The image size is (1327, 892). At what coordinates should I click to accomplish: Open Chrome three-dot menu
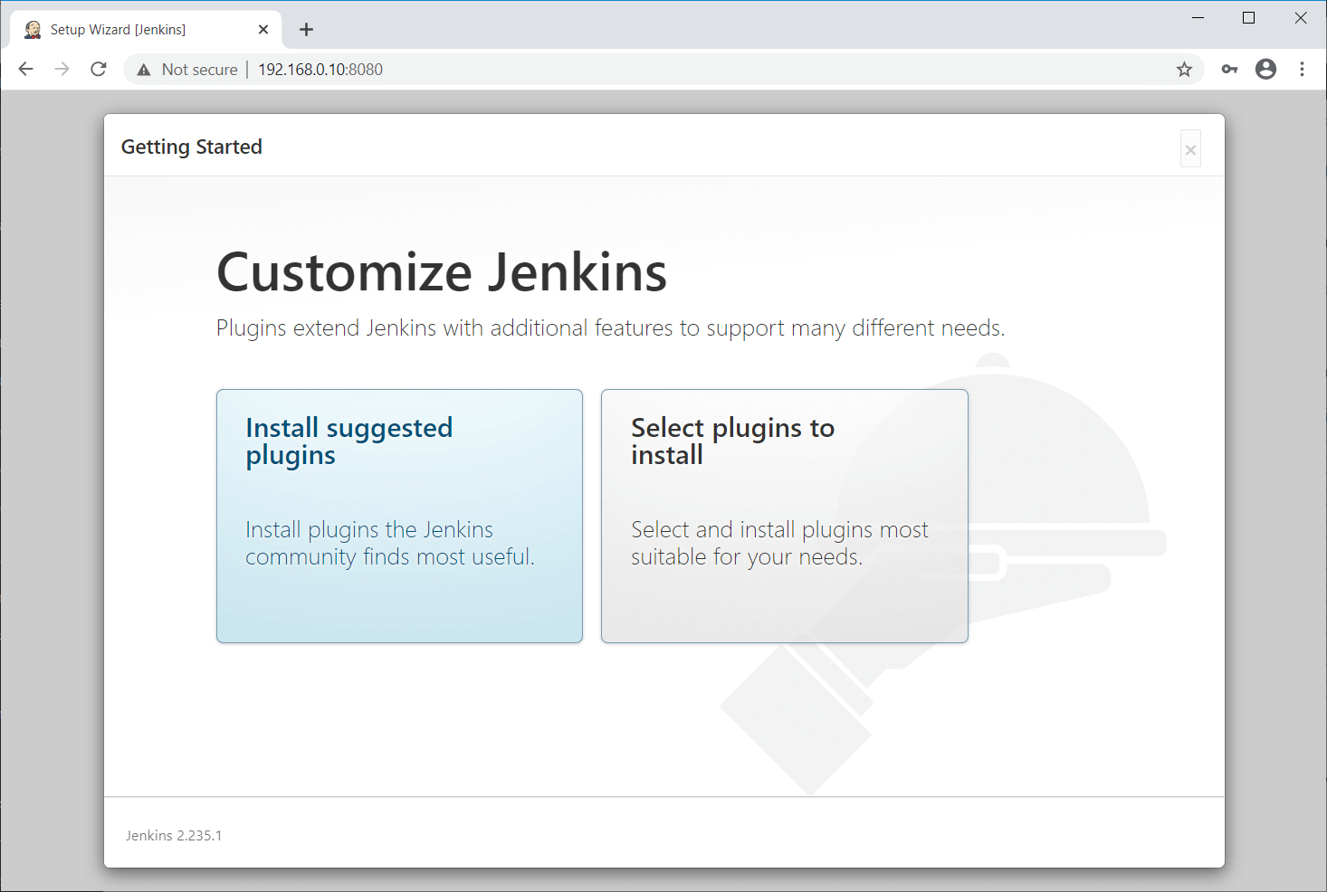click(1302, 70)
